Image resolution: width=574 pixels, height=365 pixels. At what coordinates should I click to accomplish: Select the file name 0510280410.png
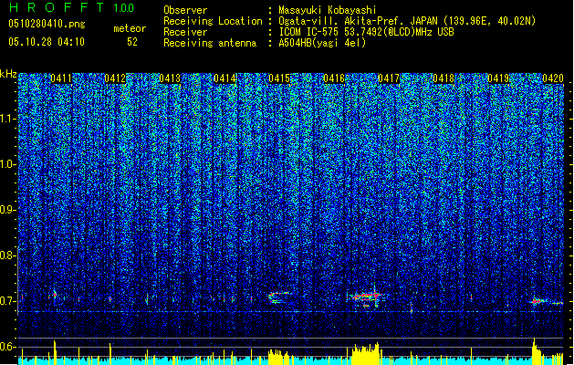click(47, 25)
